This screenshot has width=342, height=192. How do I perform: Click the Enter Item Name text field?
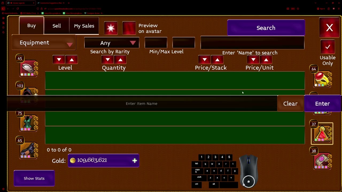(142, 103)
